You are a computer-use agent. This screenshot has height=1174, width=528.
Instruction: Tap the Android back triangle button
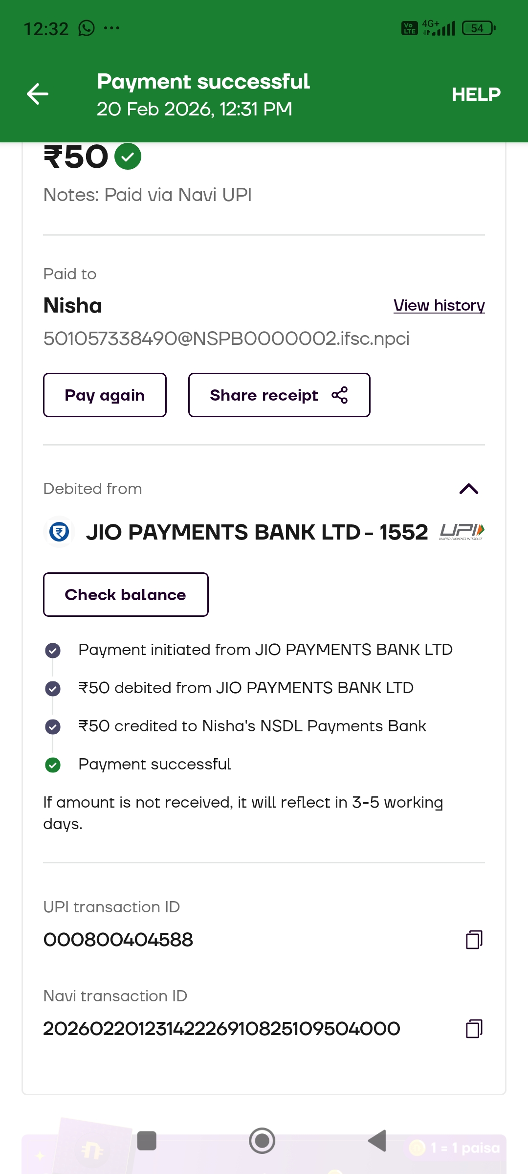click(377, 1141)
